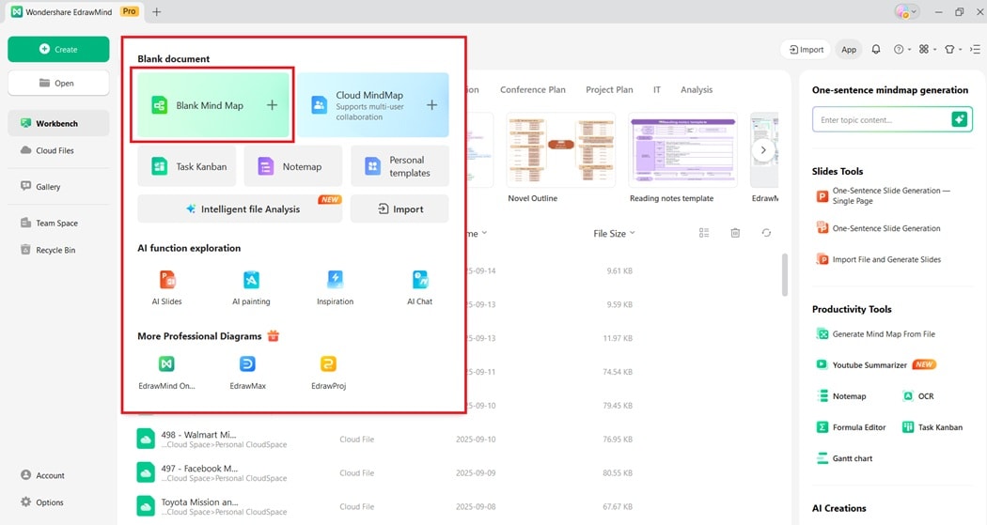Click the Open file button

(x=58, y=83)
